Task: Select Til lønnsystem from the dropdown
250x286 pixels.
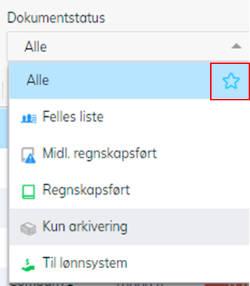Action: point(84,263)
